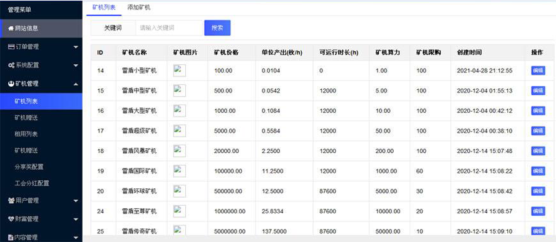Click the image thumbnail of 雷盾风暴矿机

tap(180, 151)
